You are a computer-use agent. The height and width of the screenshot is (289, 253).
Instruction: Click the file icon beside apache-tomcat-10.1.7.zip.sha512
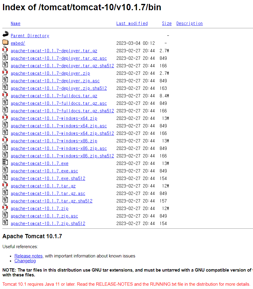pyautogui.click(x=5, y=222)
